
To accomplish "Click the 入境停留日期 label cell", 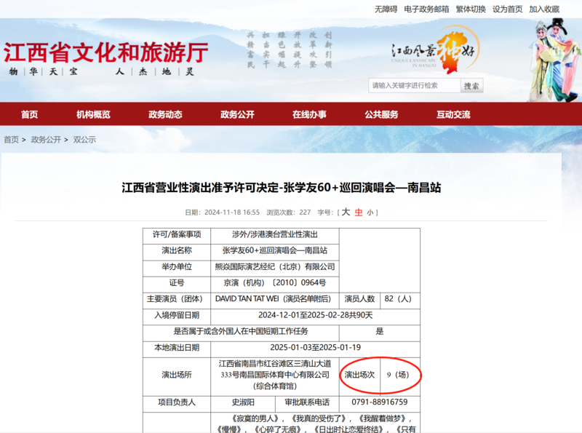I will [177, 315].
